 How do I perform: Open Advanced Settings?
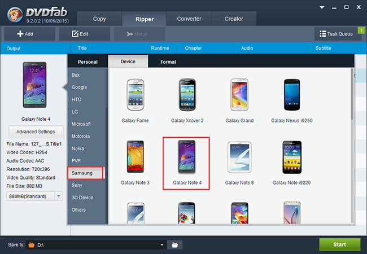pos(36,132)
